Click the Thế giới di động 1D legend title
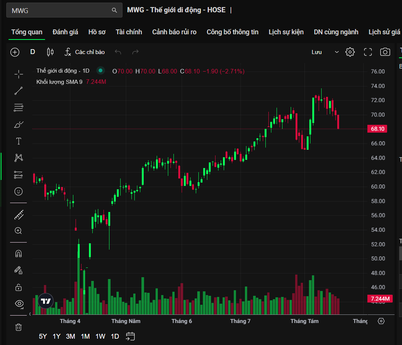The width and height of the screenshot is (402, 345). pyautogui.click(x=63, y=71)
